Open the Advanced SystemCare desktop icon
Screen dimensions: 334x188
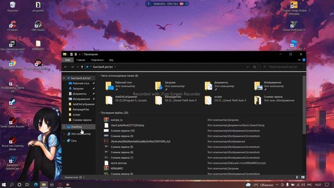[13, 163]
